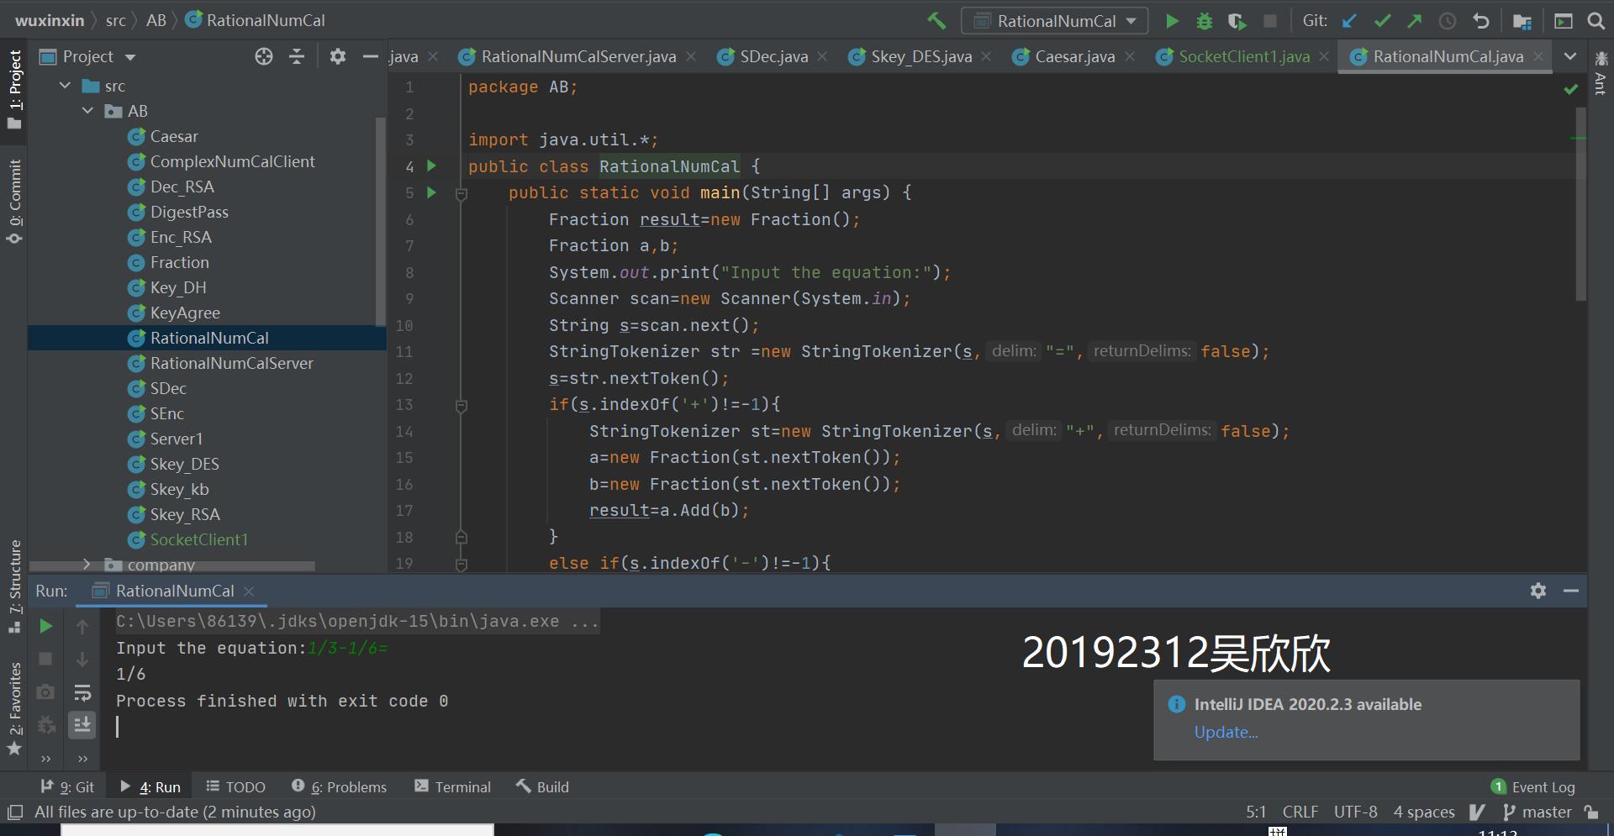Hide the Run panel with the minus icon
This screenshot has height=836, width=1614.
pos(1570,591)
